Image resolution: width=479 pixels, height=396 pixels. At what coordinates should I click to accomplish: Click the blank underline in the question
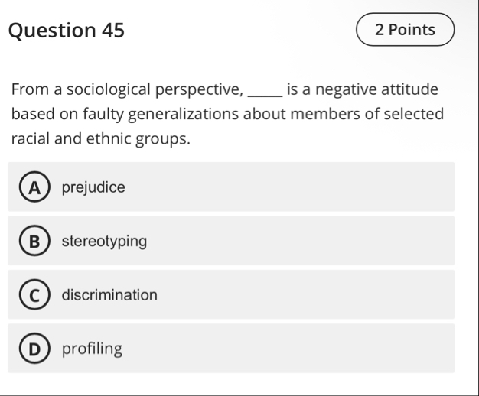(x=266, y=91)
